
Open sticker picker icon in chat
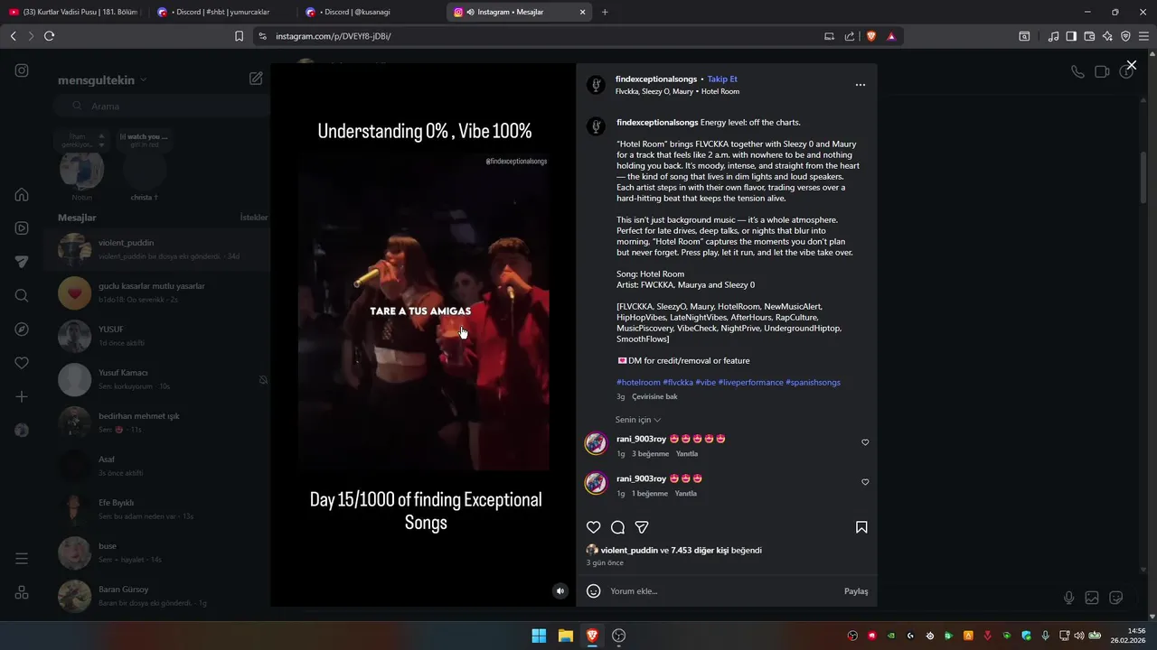click(1116, 598)
